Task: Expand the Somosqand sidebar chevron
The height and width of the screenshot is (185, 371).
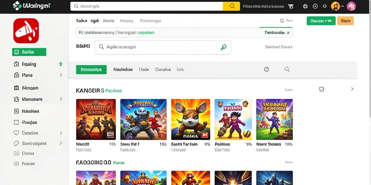Action: pyautogui.click(x=61, y=143)
